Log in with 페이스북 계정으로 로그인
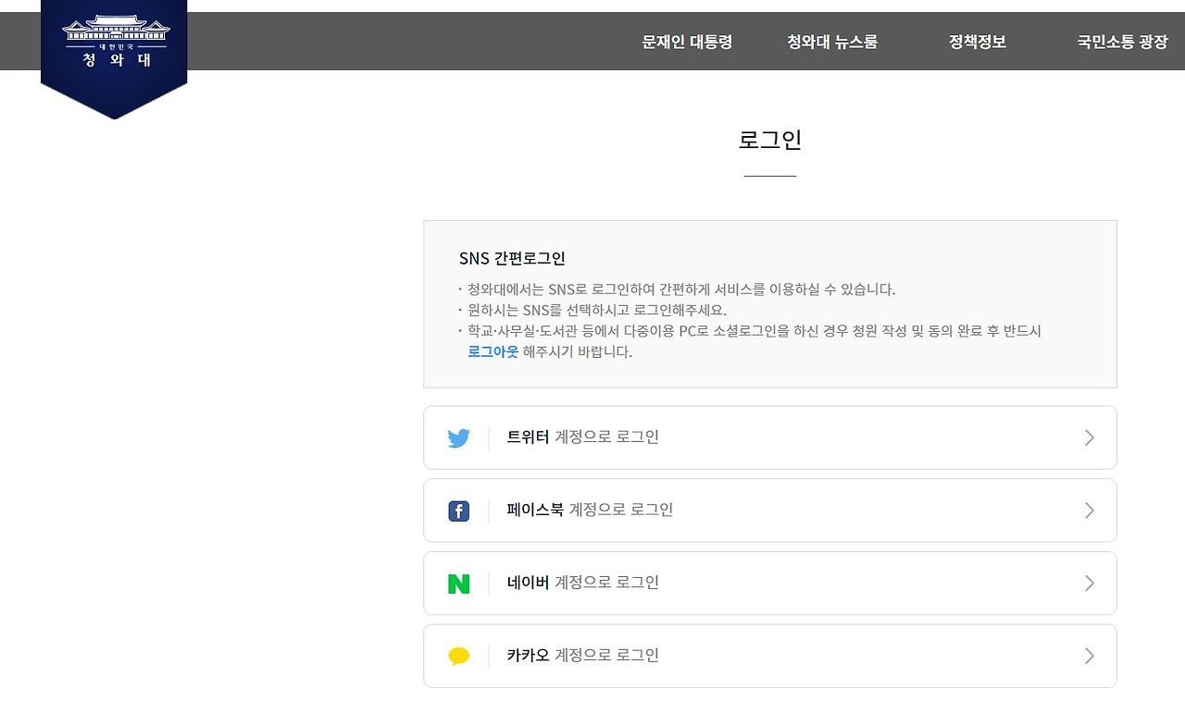1185x701 pixels. (770, 510)
